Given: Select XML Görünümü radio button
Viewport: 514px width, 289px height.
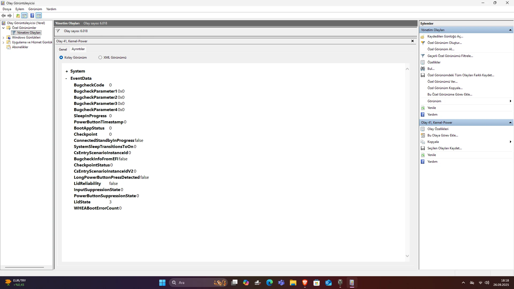Looking at the screenshot, I should (x=100, y=58).
